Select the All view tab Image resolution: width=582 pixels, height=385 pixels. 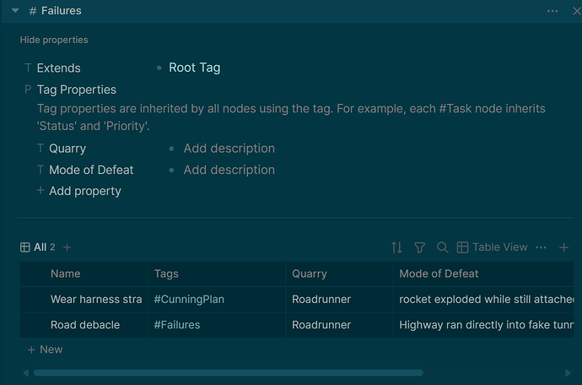tap(37, 247)
